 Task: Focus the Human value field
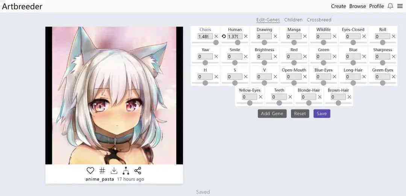point(235,36)
